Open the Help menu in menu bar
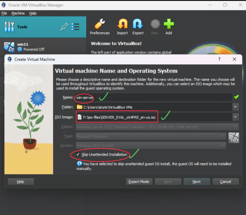The image size is (246, 215). tap(33, 13)
